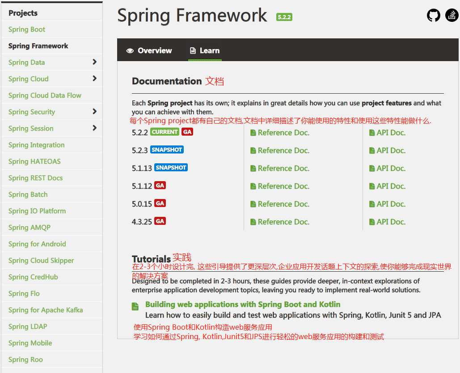
Task: Open Spring REST Docs project
Action: click(35, 178)
